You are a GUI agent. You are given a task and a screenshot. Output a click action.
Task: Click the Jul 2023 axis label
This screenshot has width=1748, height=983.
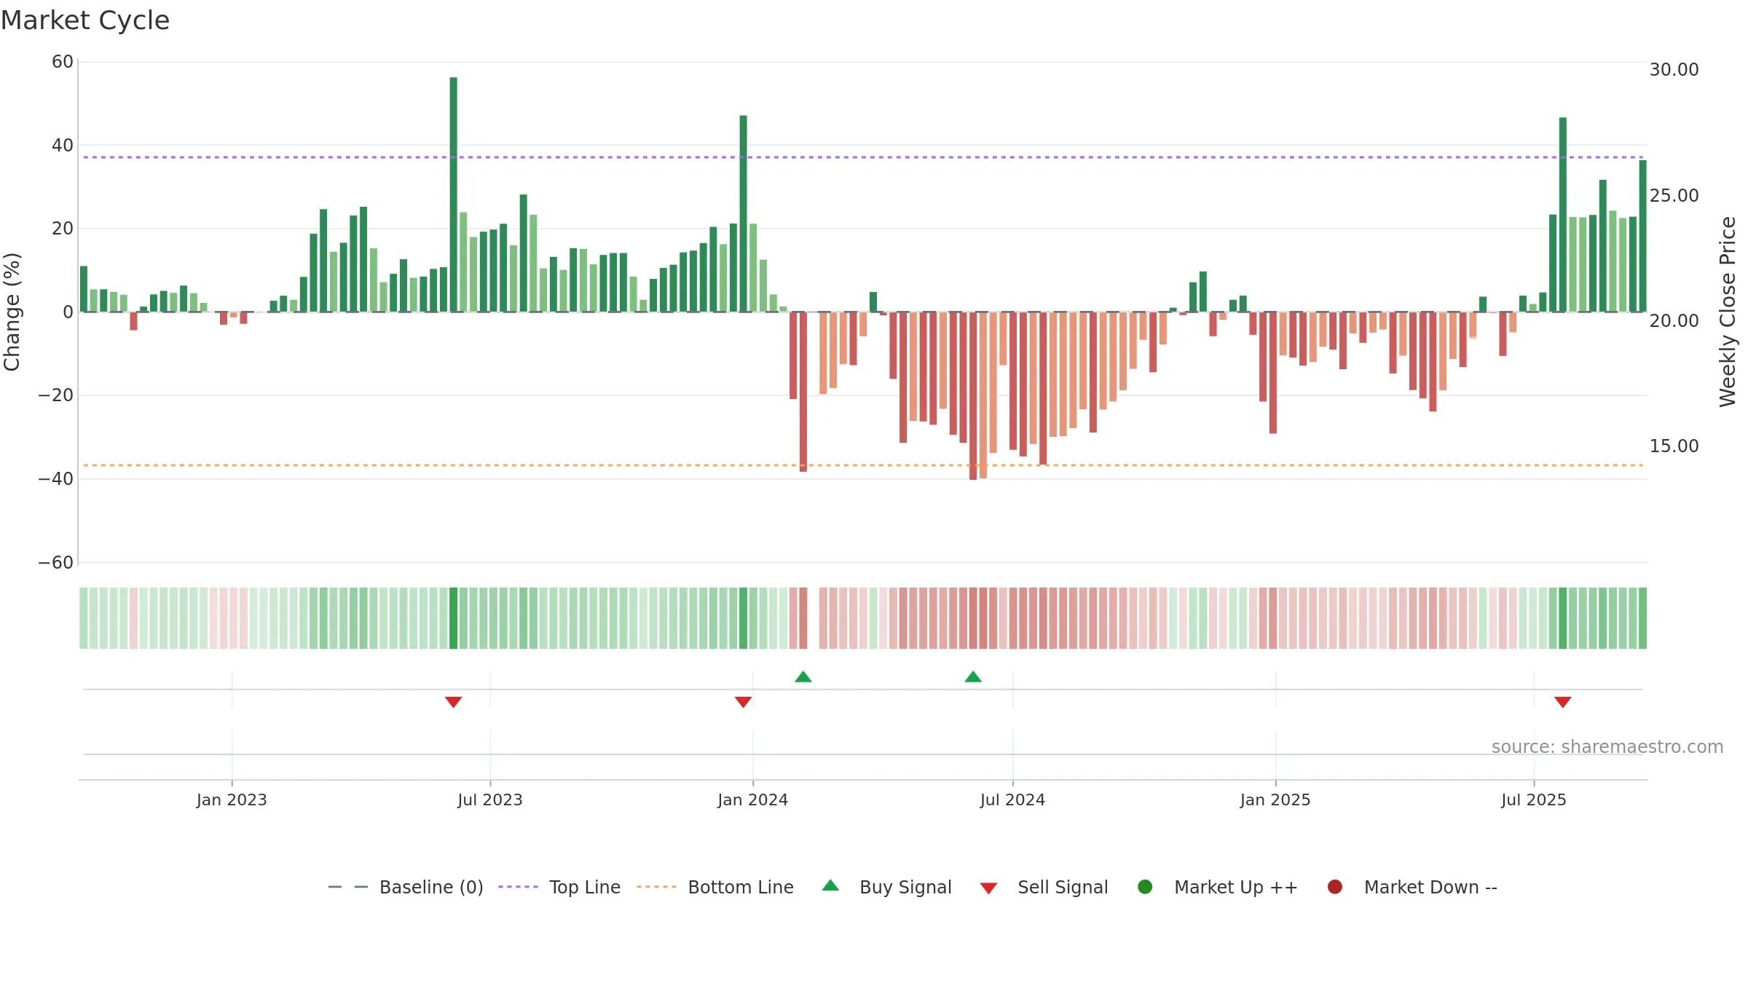coord(490,800)
